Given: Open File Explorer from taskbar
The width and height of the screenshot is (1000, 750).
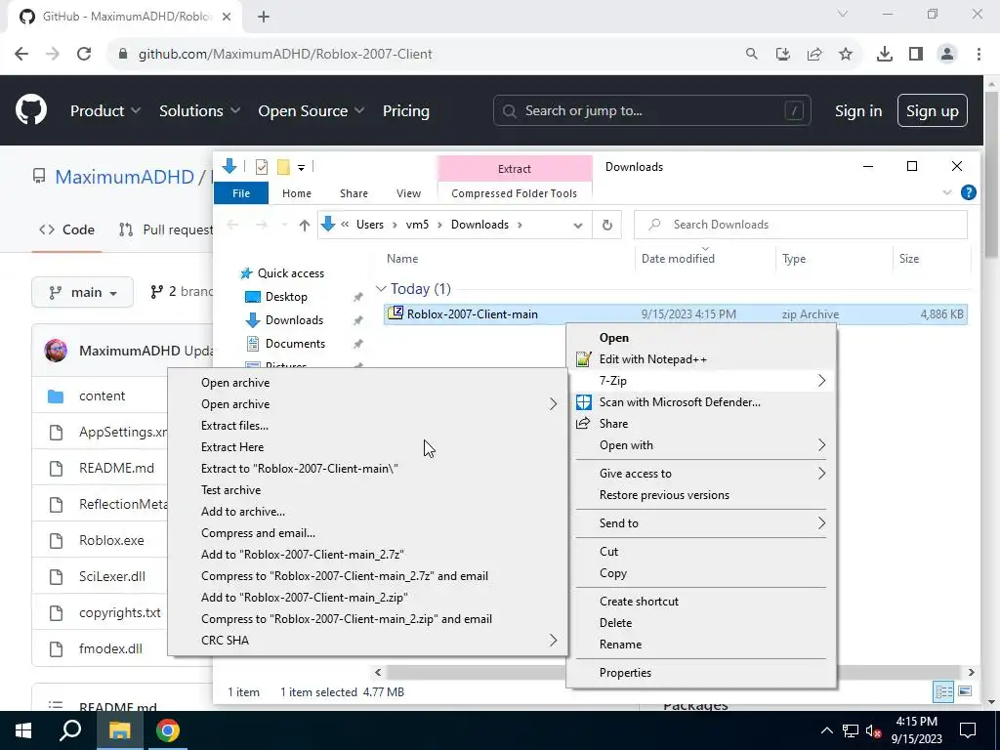Looking at the screenshot, I should (119, 730).
